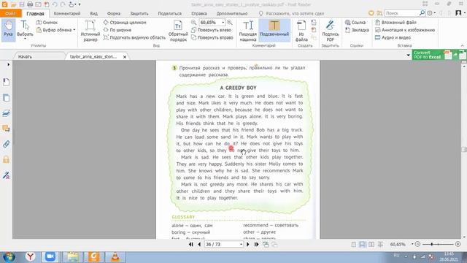The image size is (467, 263).
Task: Jump to the last page
Action: [256, 244]
